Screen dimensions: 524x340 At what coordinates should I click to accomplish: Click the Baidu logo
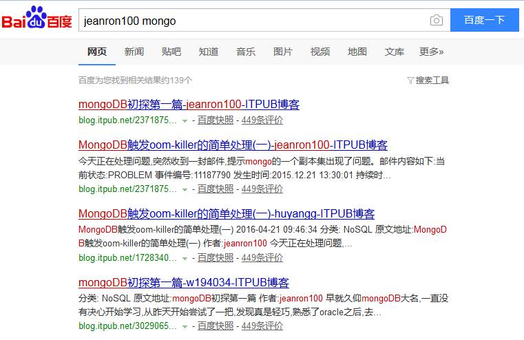(x=36, y=18)
